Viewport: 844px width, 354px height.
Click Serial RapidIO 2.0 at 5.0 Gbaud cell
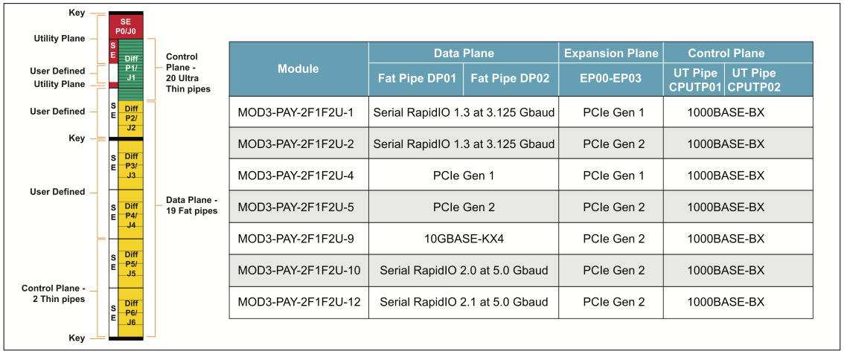click(464, 271)
